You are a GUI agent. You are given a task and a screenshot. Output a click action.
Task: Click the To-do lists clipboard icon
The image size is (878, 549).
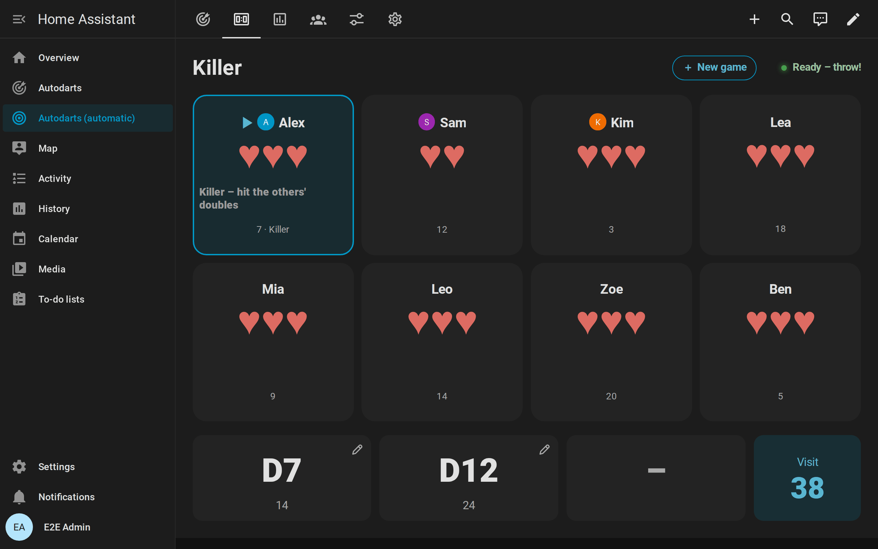point(19,299)
